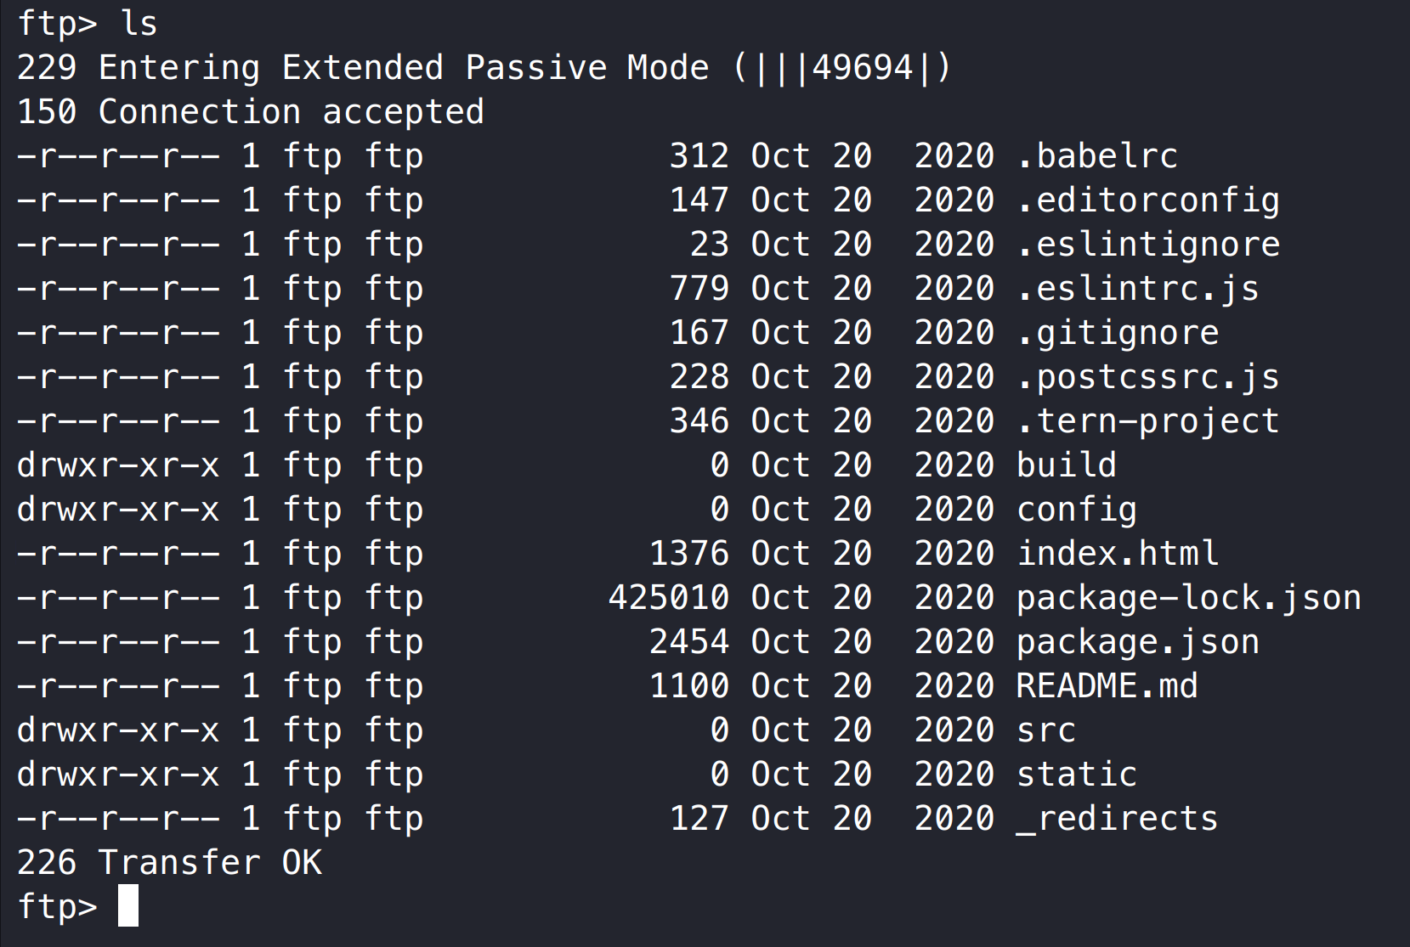Click the _redirects filename
Viewport: 1410px width, 947px height.
(1117, 819)
